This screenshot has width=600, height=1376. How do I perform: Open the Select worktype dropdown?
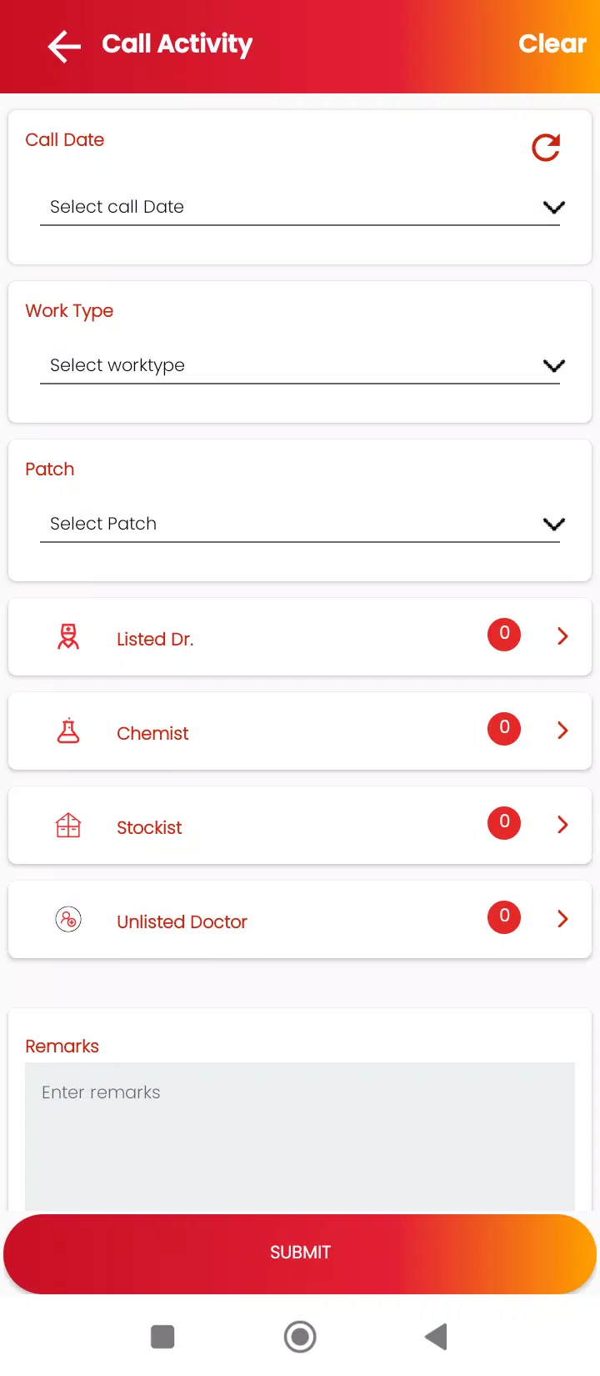[x=300, y=365]
